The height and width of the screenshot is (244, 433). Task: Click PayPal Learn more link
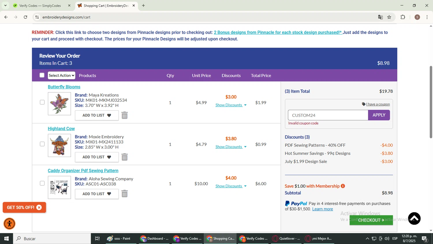coord(322,209)
